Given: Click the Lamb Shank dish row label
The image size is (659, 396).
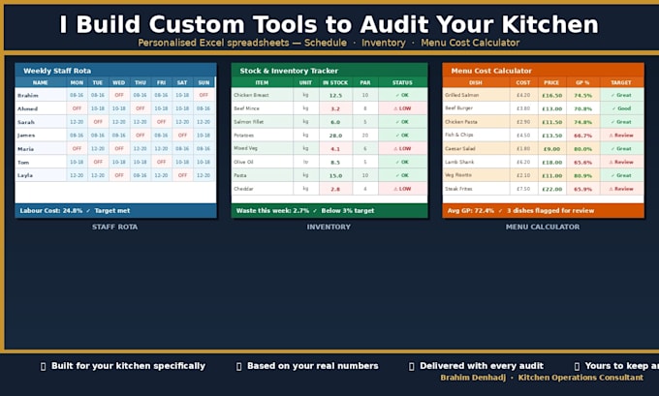Looking at the screenshot, I should coord(459,162).
